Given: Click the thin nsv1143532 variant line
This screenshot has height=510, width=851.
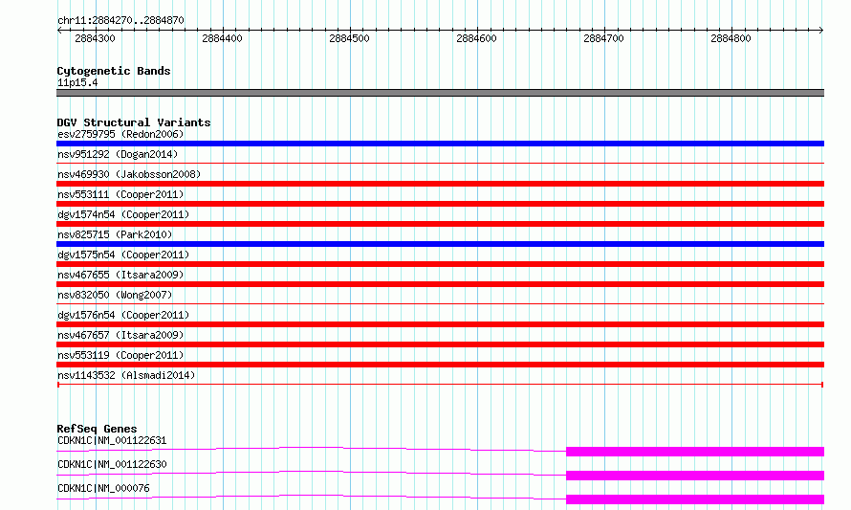Looking at the screenshot, I should (440, 385).
